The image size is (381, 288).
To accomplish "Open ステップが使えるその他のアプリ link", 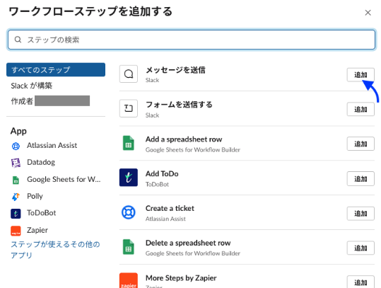I will 55,250.
